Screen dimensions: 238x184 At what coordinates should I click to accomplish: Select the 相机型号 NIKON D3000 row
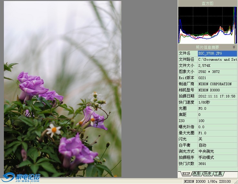click(207, 90)
